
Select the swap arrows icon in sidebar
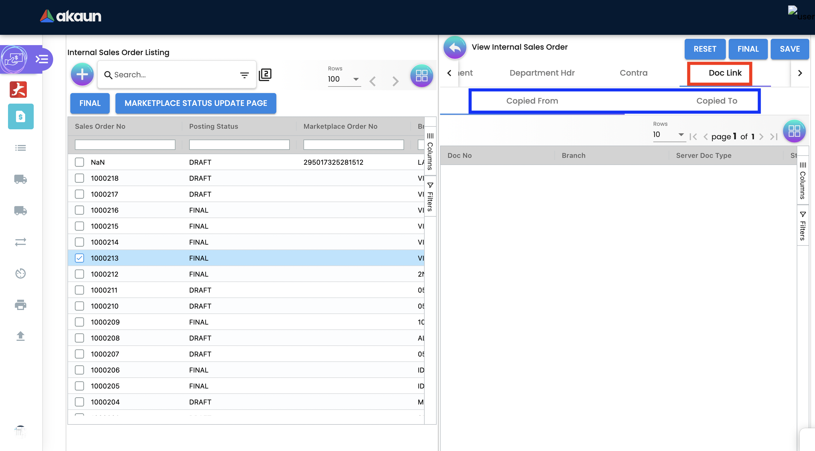pos(20,242)
